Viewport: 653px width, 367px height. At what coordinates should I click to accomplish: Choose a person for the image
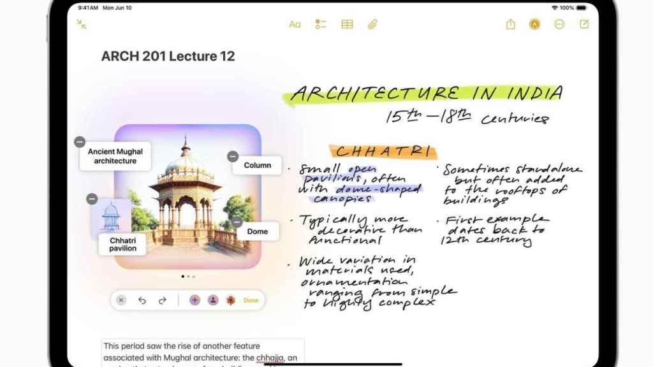pyautogui.click(x=213, y=300)
